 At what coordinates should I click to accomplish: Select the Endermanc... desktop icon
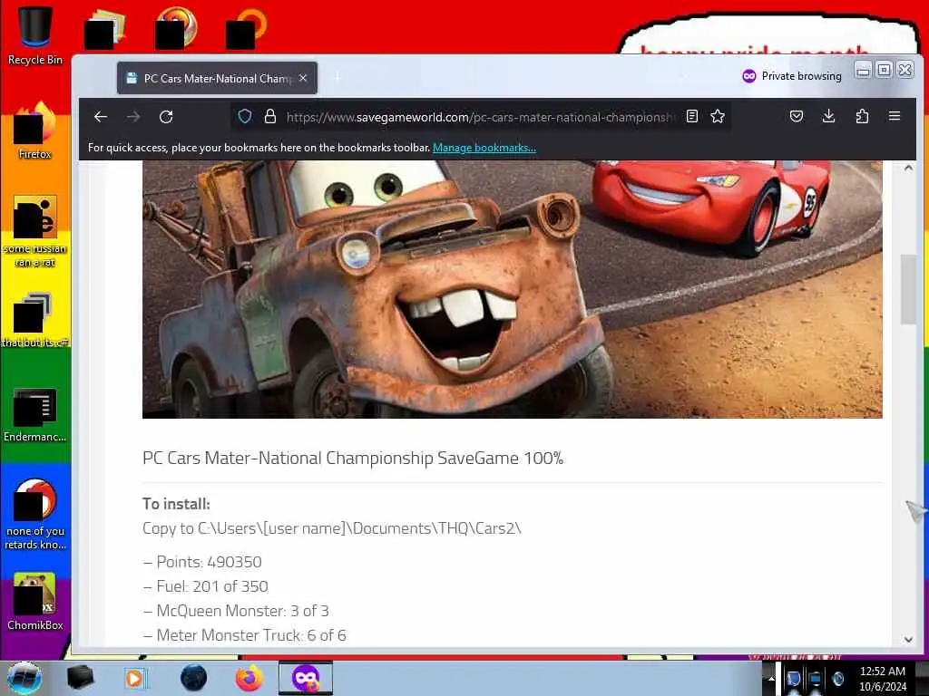click(x=35, y=414)
